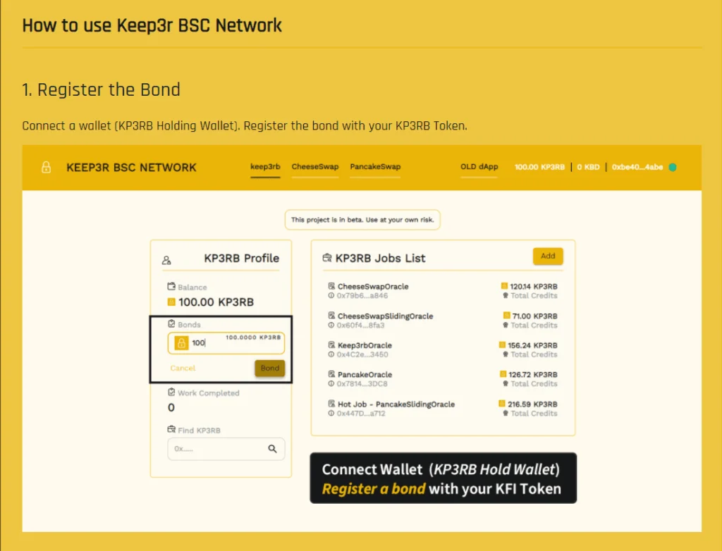Select the keep3rb tab
Screen dimensions: 722x551
[x=265, y=167]
